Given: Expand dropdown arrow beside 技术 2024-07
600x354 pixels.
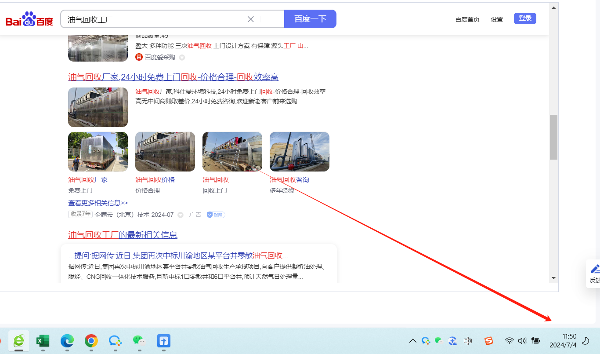Looking at the screenshot, I should [180, 215].
